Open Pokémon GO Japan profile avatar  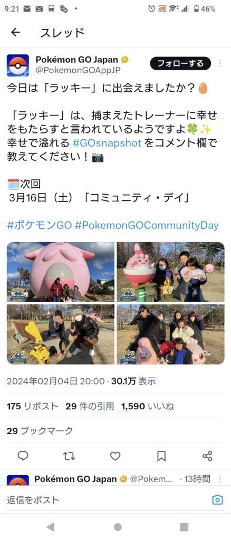coord(18,65)
